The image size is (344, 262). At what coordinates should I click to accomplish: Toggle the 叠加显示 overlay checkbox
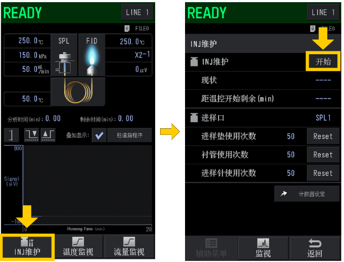click(x=99, y=135)
